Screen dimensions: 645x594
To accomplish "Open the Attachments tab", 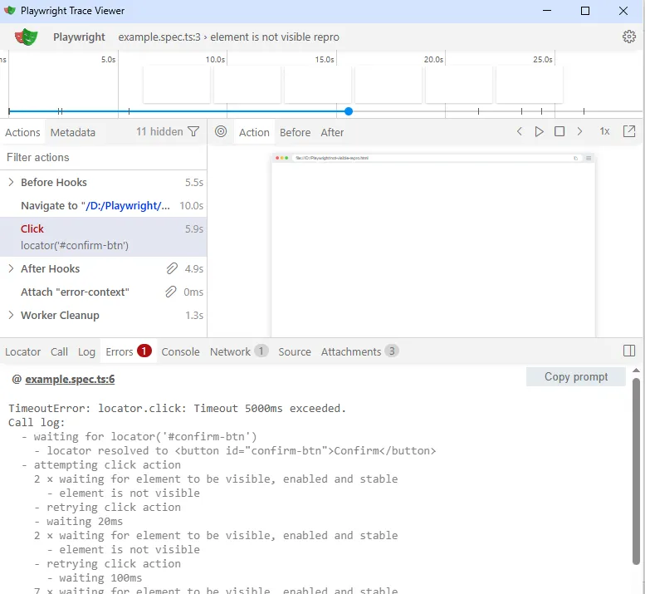I will coord(360,351).
